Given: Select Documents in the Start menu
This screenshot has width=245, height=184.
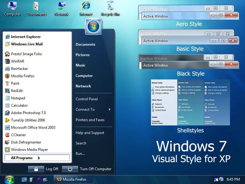Looking at the screenshot, I should pyautogui.click(x=85, y=44).
